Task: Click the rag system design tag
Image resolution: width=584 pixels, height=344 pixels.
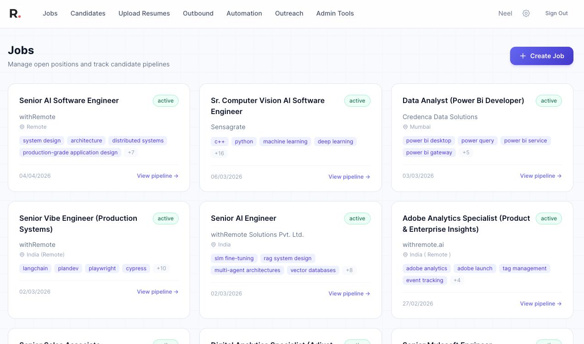Action: (x=287, y=258)
